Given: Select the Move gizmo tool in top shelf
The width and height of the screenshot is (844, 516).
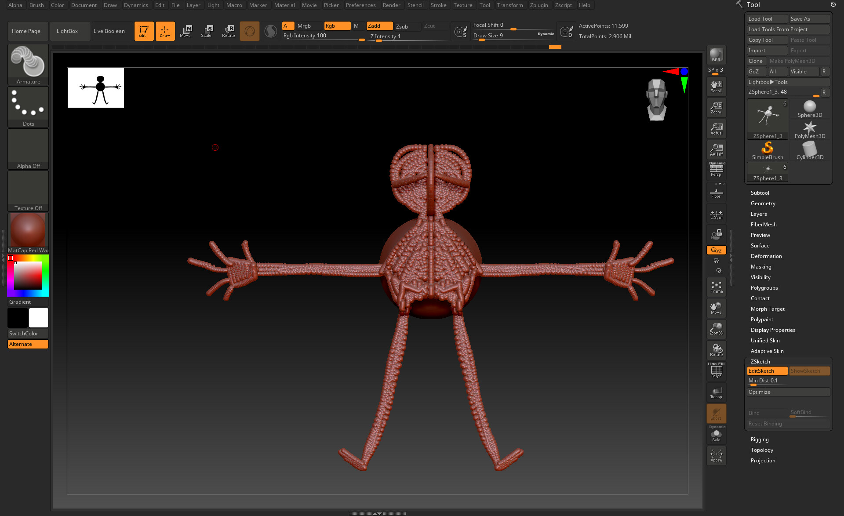Looking at the screenshot, I should point(186,31).
